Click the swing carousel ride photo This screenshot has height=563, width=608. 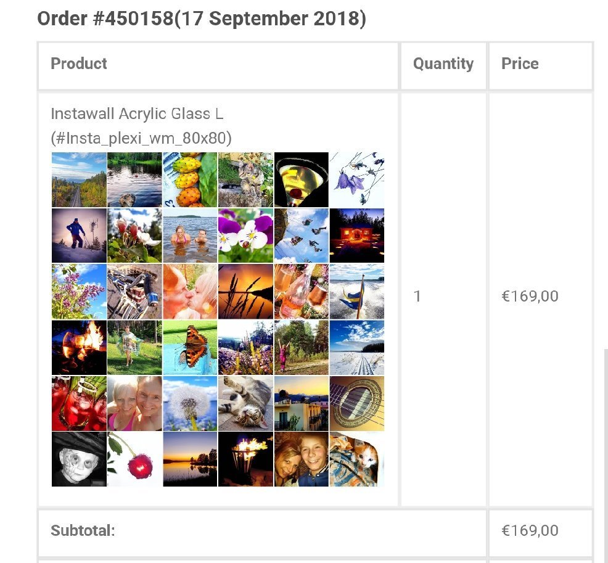302,236
